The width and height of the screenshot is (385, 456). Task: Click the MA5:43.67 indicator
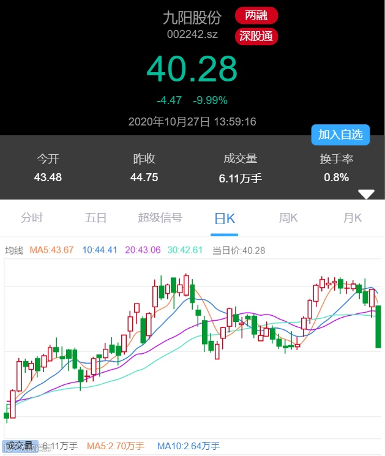(x=51, y=250)
